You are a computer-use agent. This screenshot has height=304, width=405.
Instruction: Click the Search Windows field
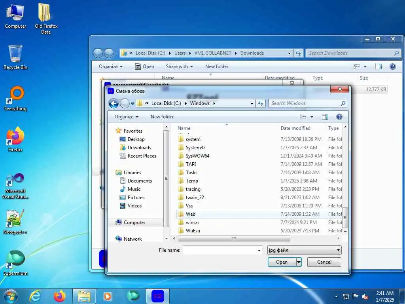tap(308, 103)
